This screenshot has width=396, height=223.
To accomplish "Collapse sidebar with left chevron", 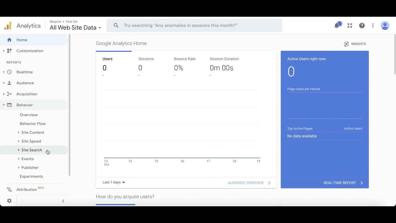I will 63,201.
